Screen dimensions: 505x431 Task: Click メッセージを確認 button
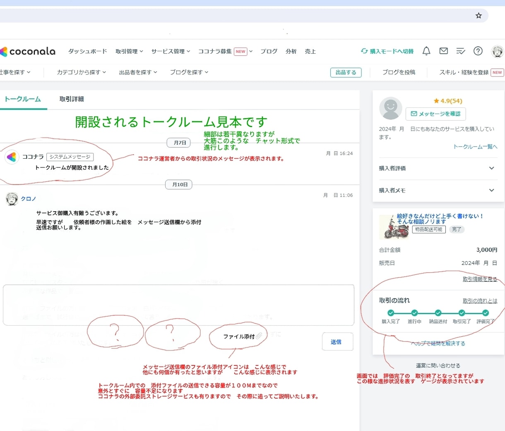click(435, 114)
